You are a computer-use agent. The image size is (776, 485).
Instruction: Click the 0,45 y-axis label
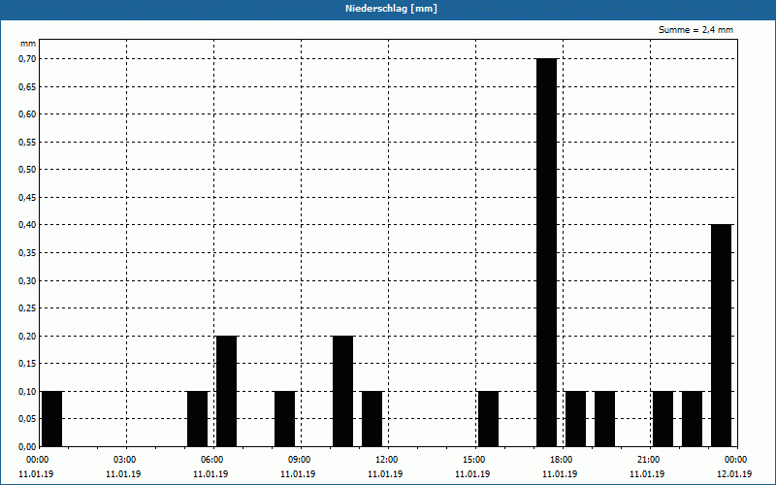(28, 198)
